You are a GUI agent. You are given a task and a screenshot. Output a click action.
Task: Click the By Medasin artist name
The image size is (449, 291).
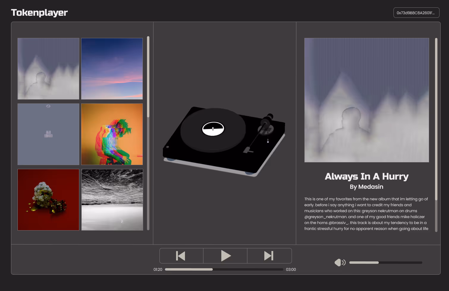366,187
